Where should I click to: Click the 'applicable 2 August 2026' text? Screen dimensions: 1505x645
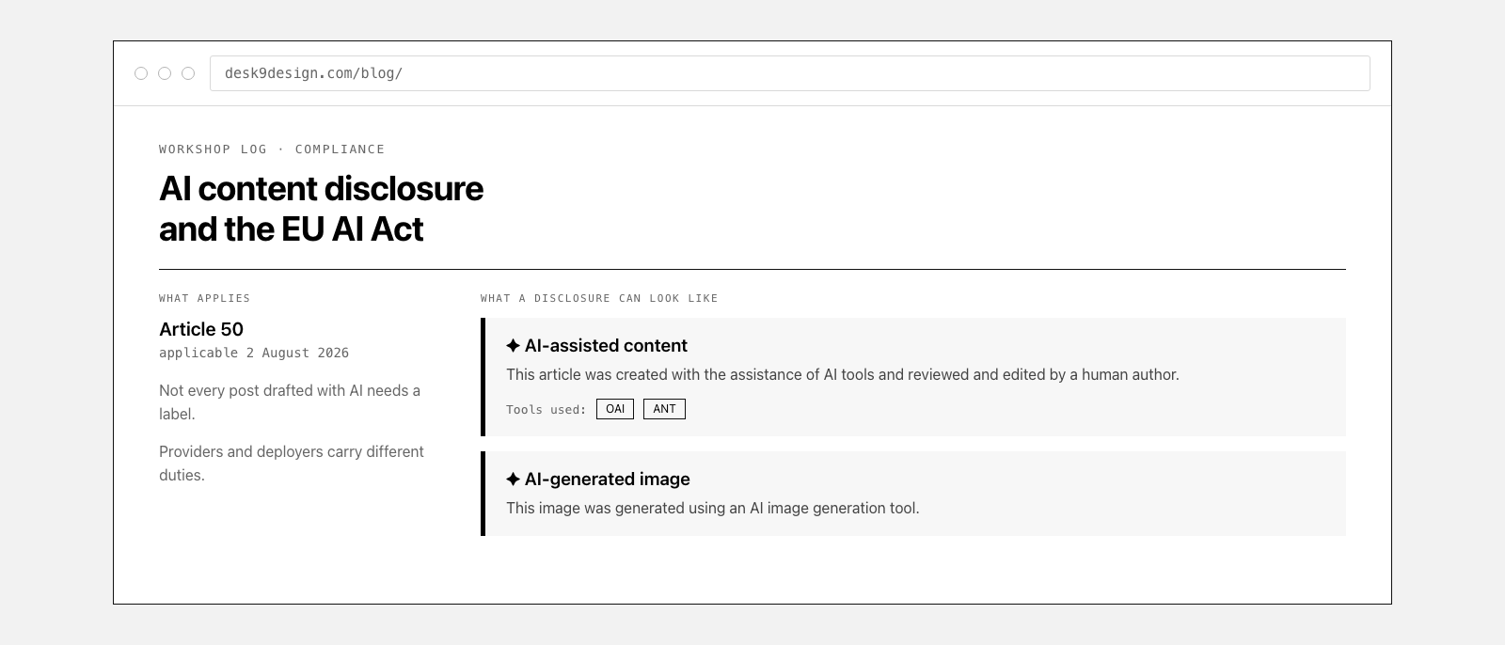[254, 353]
